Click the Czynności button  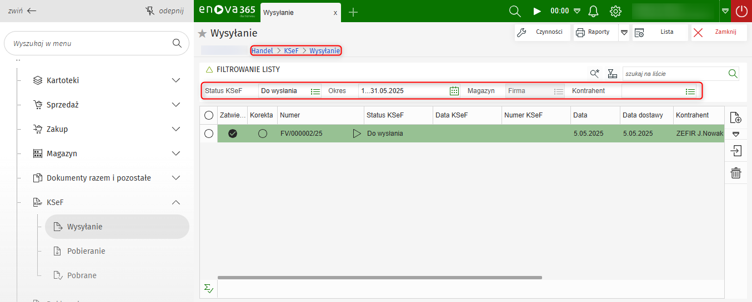(542, 32)
